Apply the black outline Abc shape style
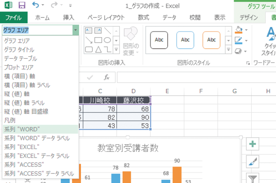 point(159,40)
